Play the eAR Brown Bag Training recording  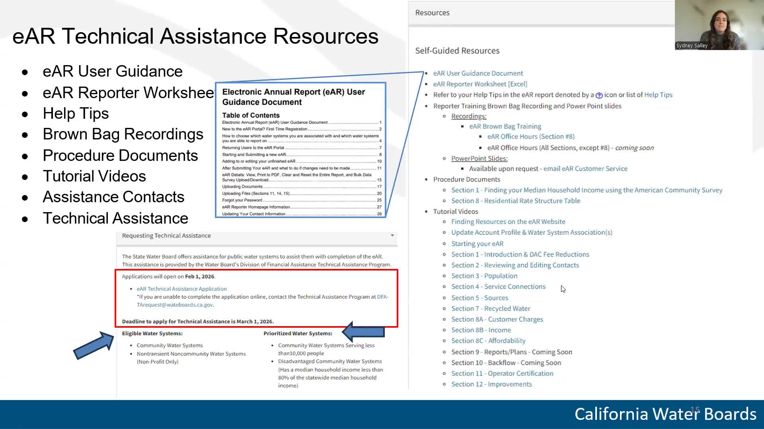coord(505,126)
